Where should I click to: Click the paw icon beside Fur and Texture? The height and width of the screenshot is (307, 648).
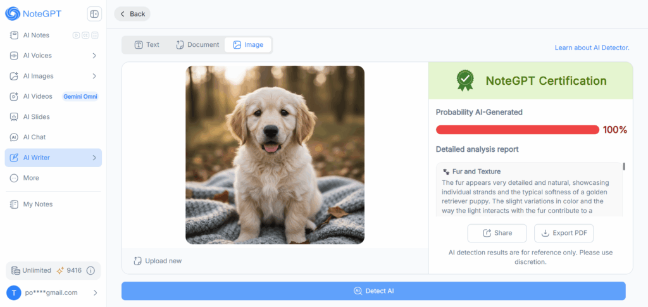(x=446, y=172)
